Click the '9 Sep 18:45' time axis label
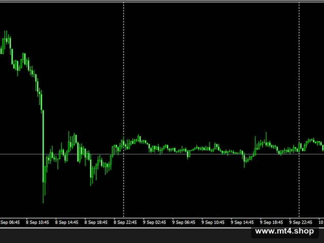 271,222
